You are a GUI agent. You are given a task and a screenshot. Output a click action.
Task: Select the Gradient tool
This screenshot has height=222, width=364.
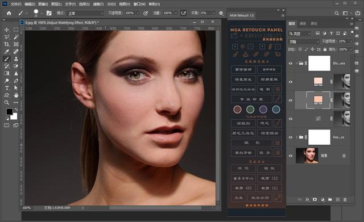click(x=7, y=73)
